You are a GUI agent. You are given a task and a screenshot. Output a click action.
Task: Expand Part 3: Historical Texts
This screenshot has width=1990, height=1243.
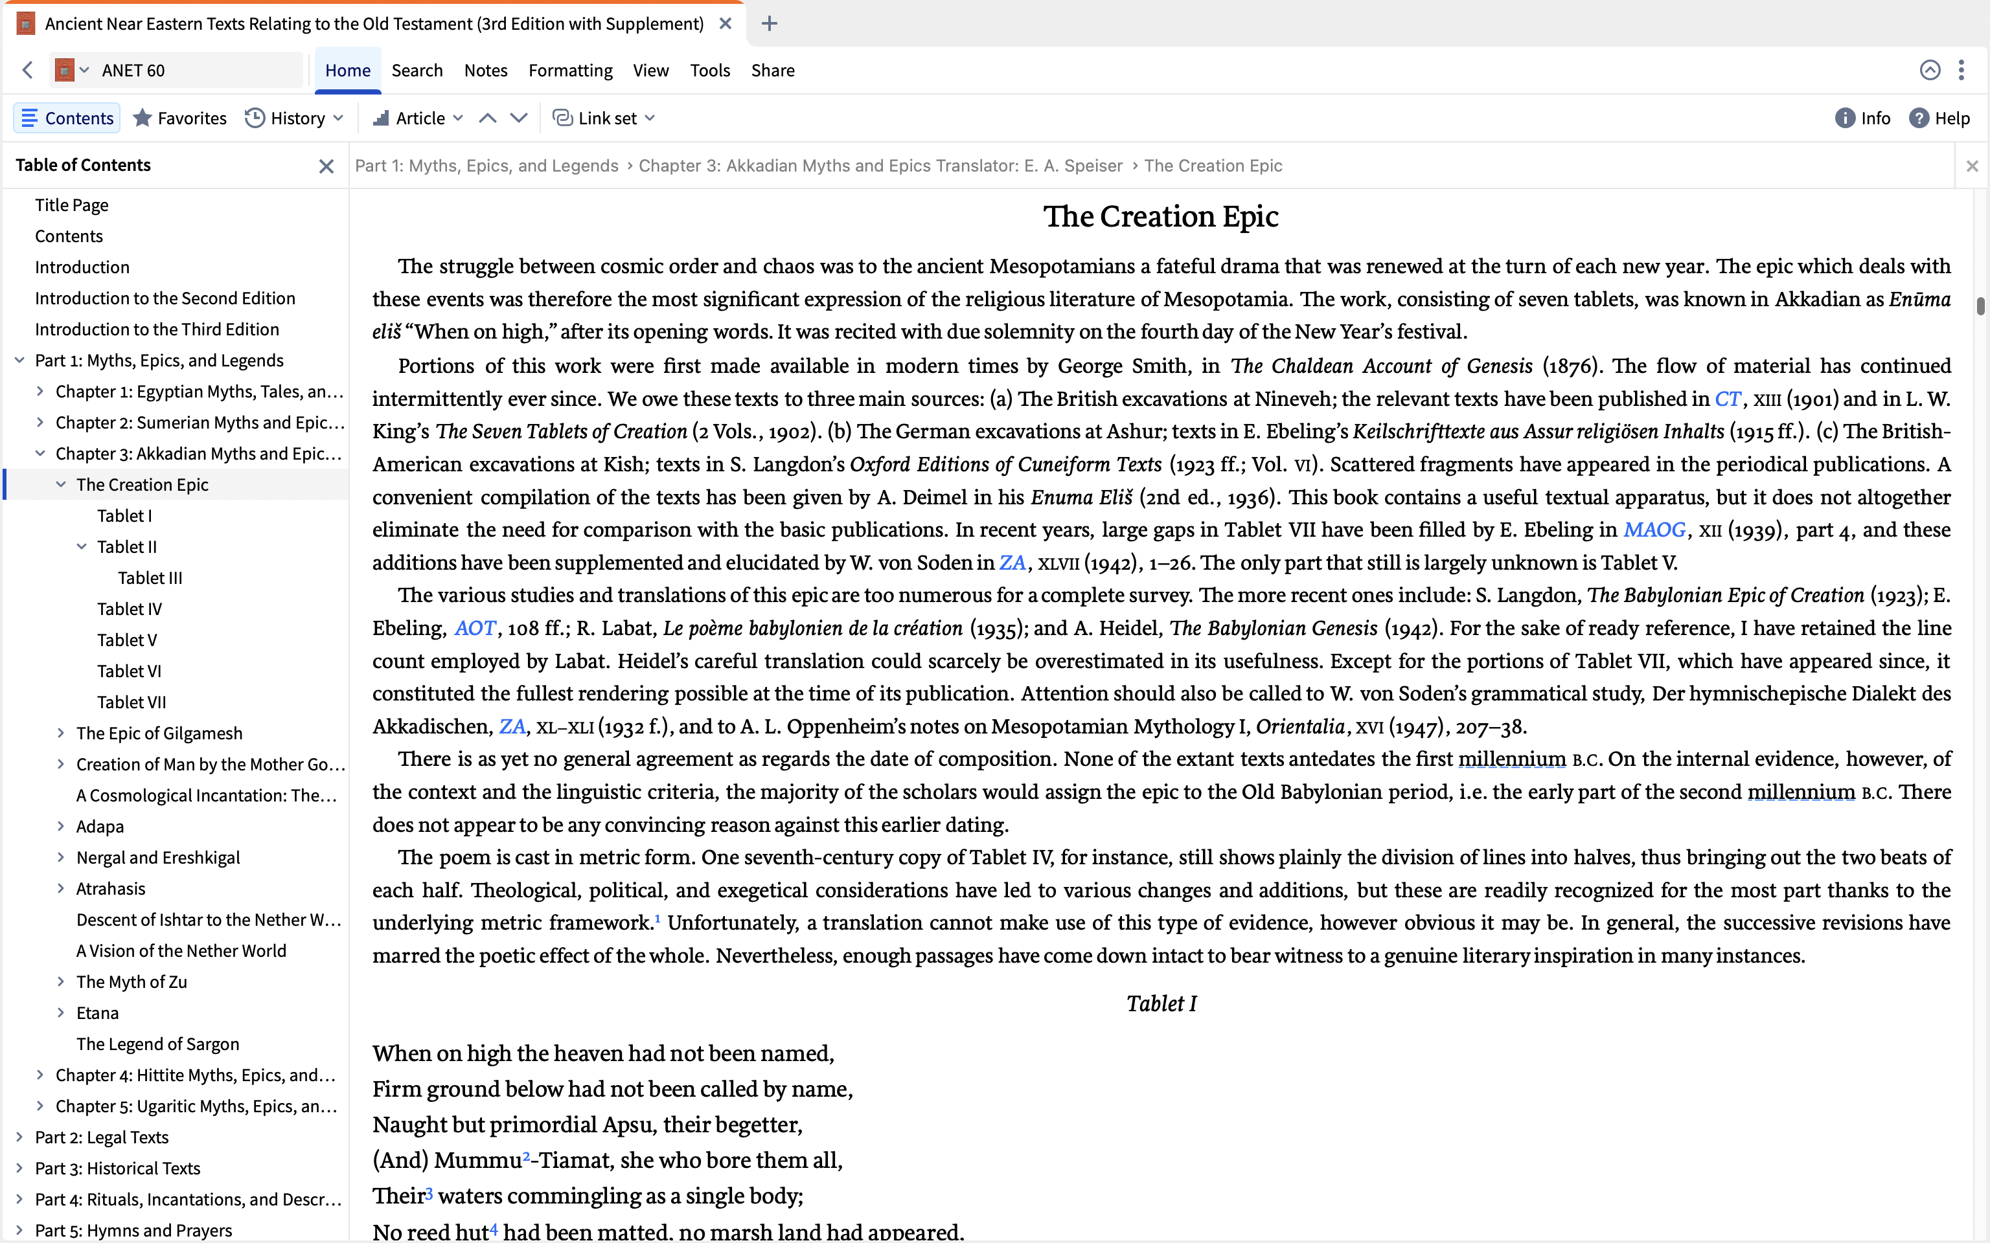tap(19, 1168)
